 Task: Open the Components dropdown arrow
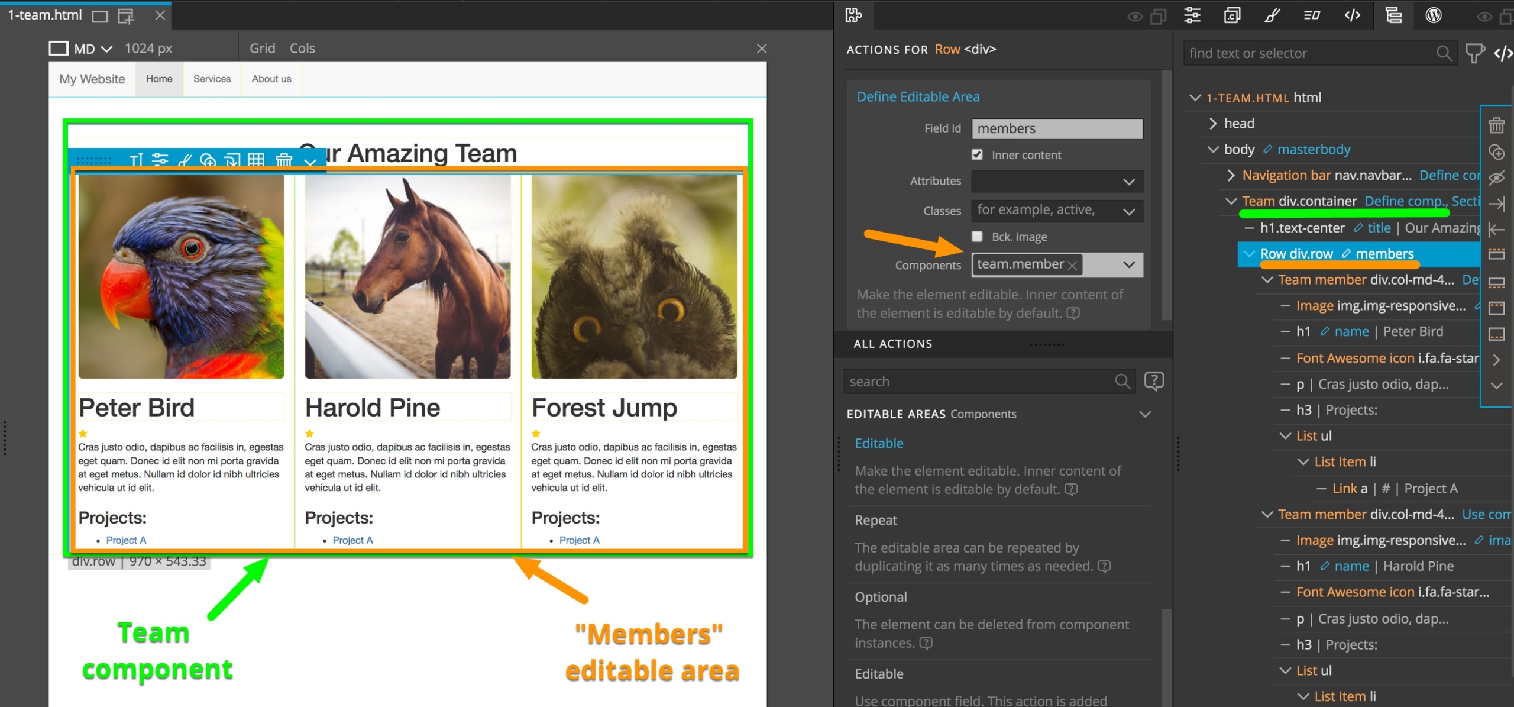[1128, 264]
